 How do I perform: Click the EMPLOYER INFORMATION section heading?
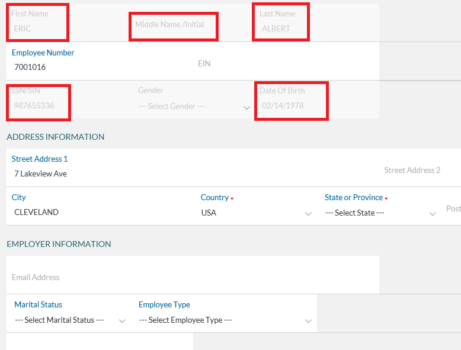click(59, 244)
